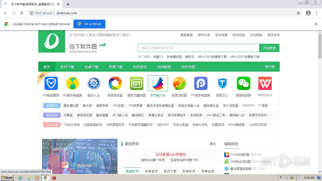Open the WPS2016 app icon
The width and height of the screenshot is (322, 181).
(x=265, y=83)
